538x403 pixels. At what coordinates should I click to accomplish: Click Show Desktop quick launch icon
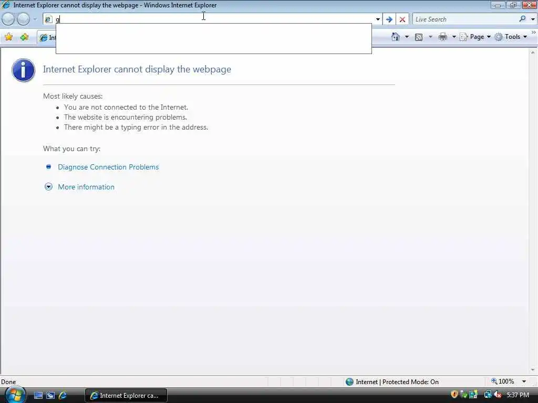coord(38,396)
